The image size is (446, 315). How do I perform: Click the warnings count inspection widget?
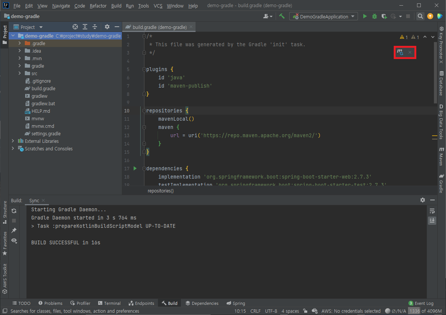point(409,37)
